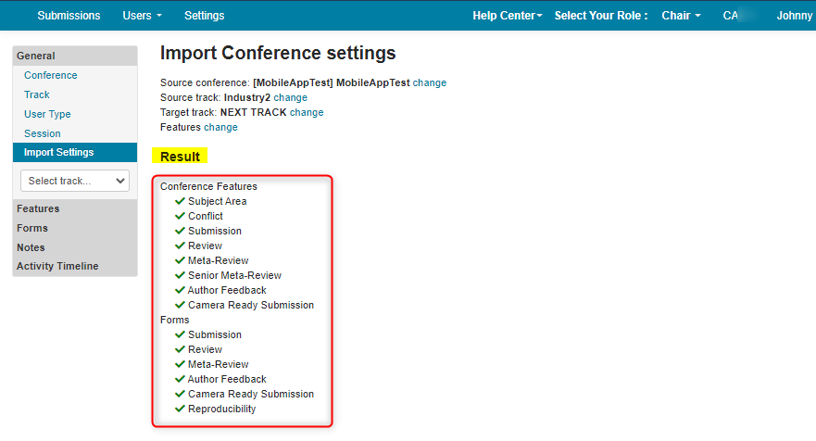The image size is (816, 441).
Task: Expand the Users menu in navbar
Action: [x=142, y=16]
